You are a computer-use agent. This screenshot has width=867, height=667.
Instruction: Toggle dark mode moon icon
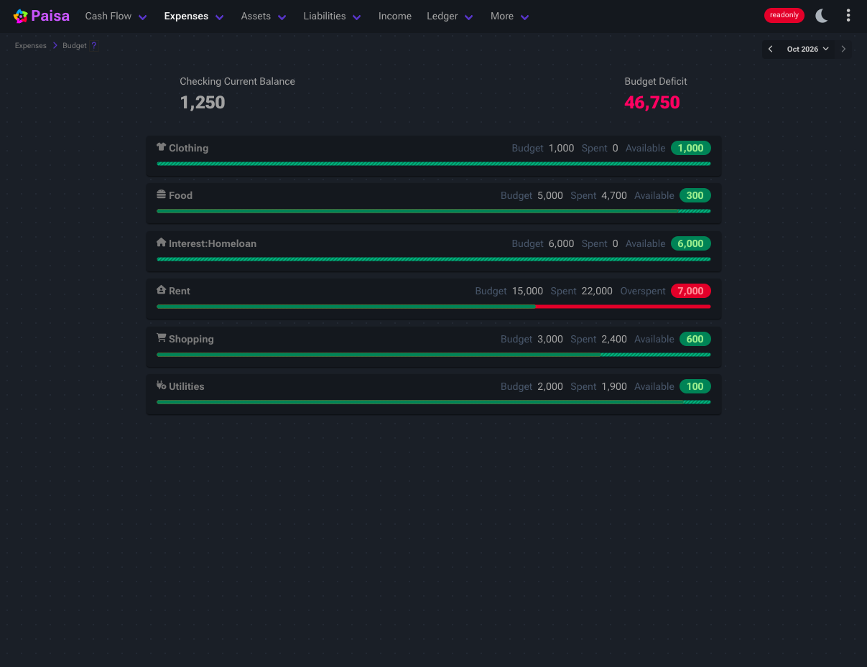822,16
